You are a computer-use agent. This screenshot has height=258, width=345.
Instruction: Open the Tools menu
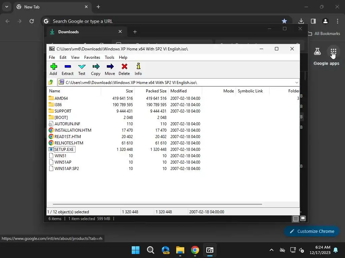pos(109,57)
